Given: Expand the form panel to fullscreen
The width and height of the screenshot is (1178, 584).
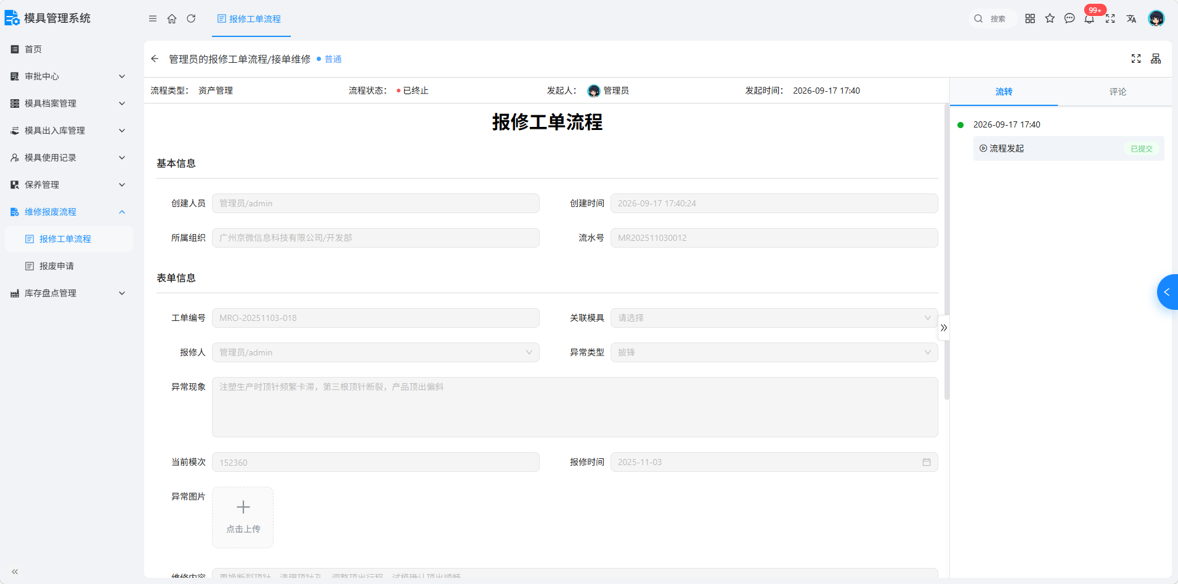Looking at the screenshot, I should [1136, 59].
